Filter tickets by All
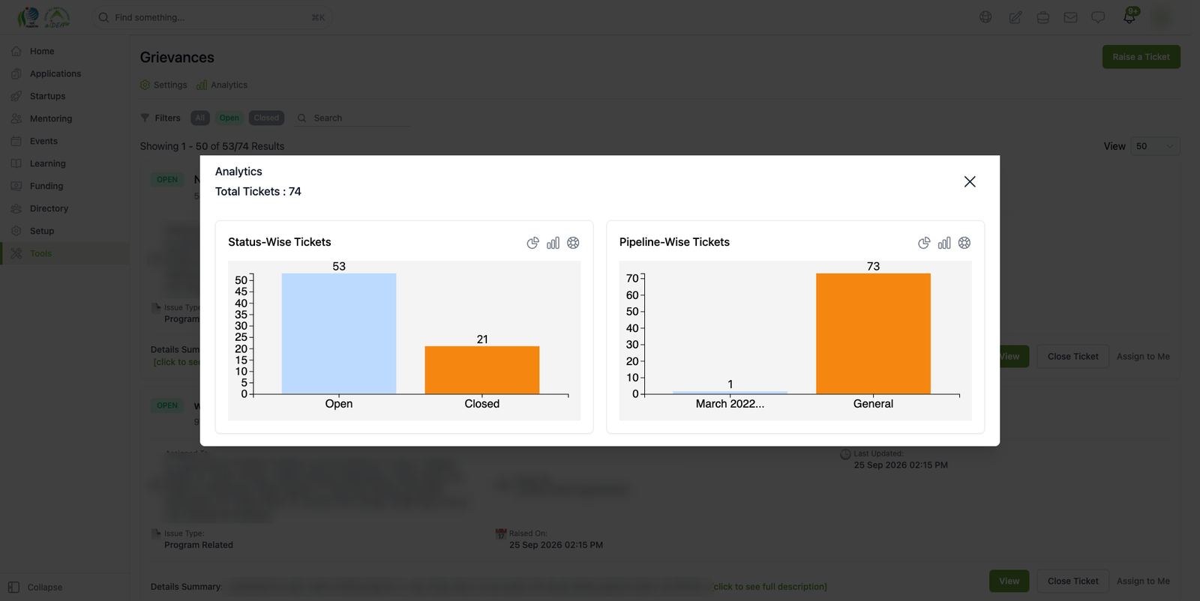The height and width of the screenshot is (601, 1200). (199, 118)
